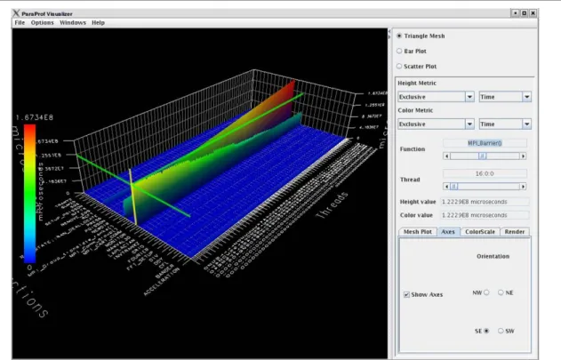Select SE orientation radio button
The image size is (561, 360).
point(486,331)
